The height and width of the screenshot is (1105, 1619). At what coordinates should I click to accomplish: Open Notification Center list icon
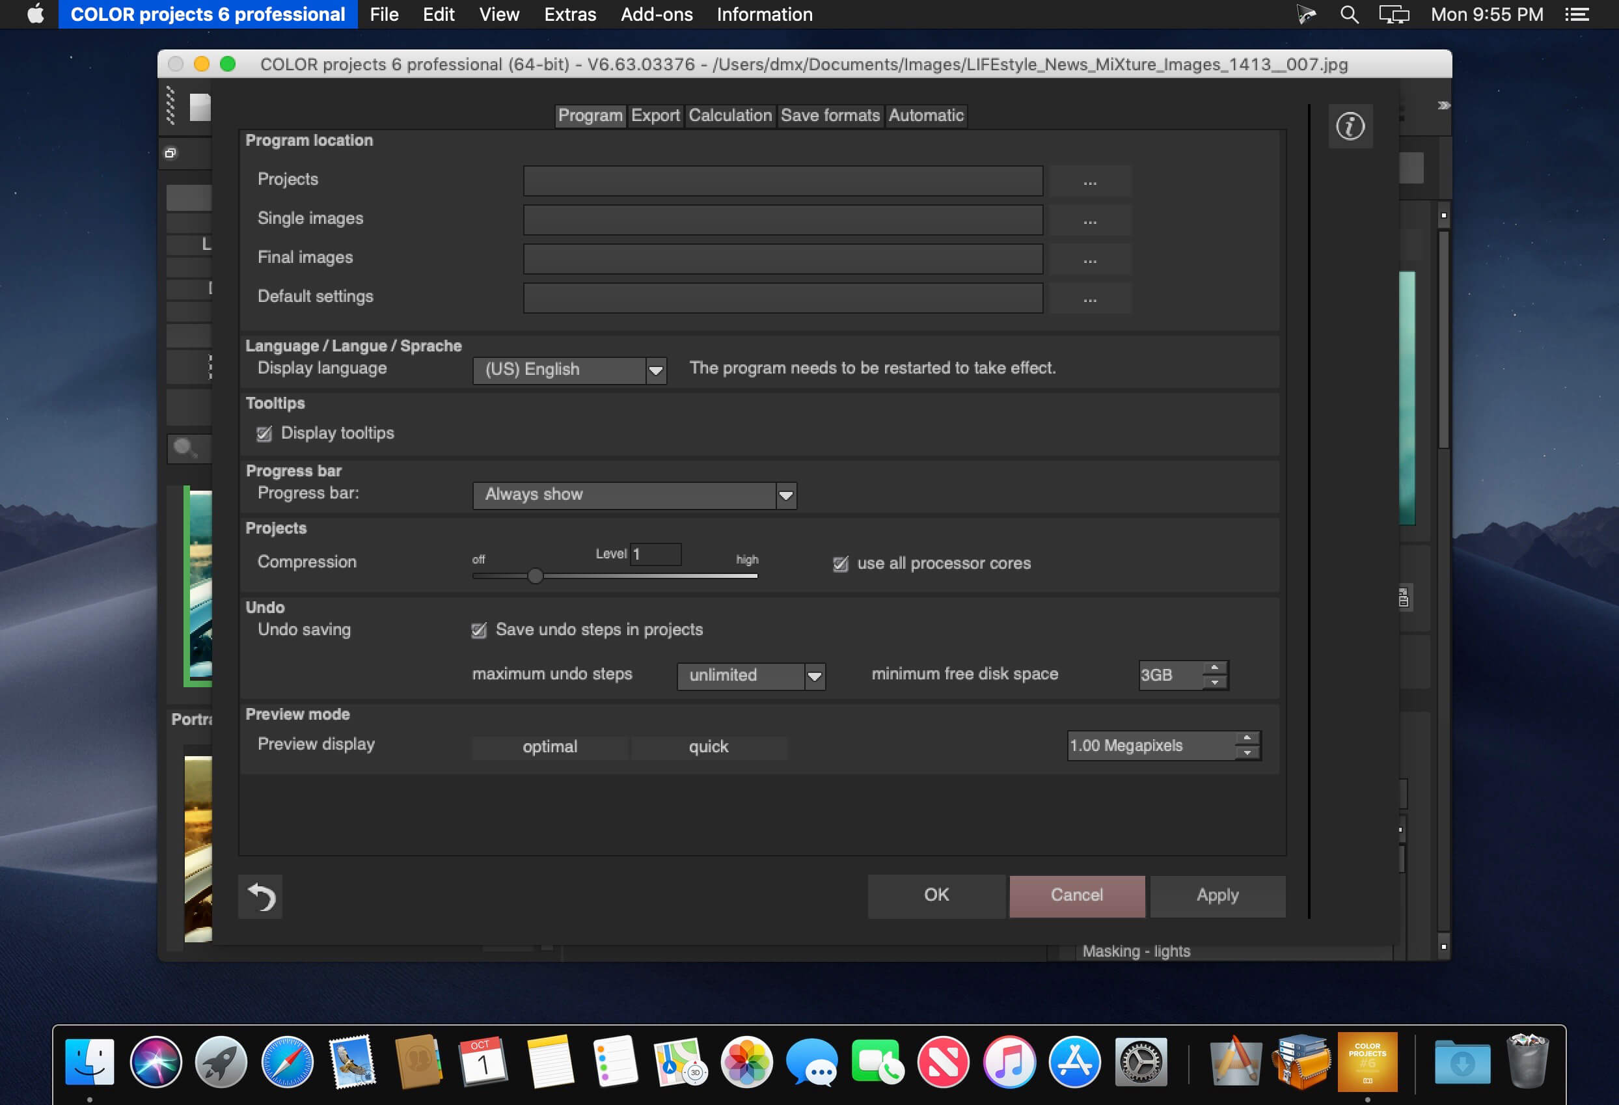[1577, 14]
